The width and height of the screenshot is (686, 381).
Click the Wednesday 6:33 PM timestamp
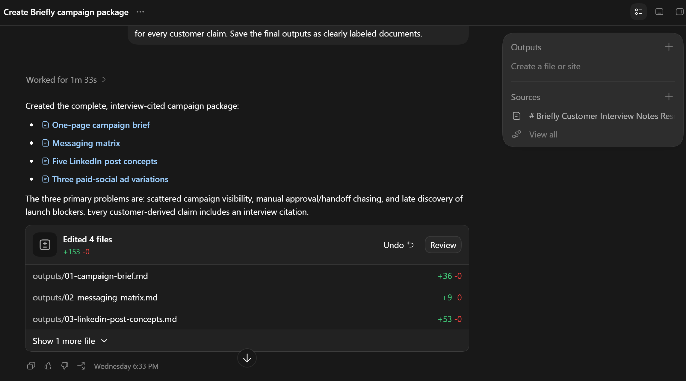point(126,366)
